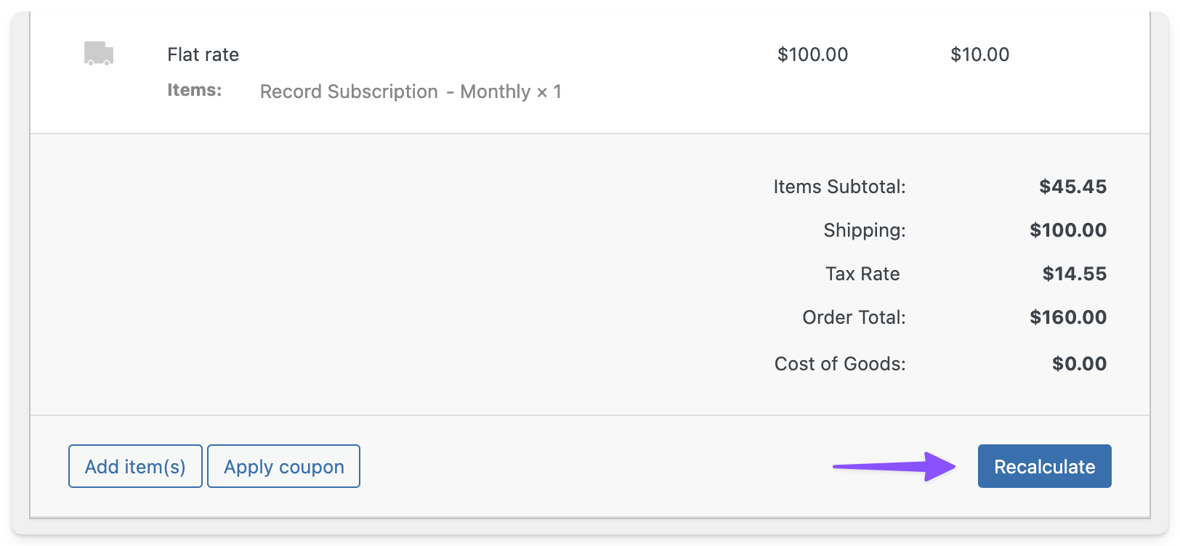Image resolution: width=1180 pixels, height=546 pixels.
Task: Click the Shipping total $100.00 in summary
Action: coord(1068,230)
